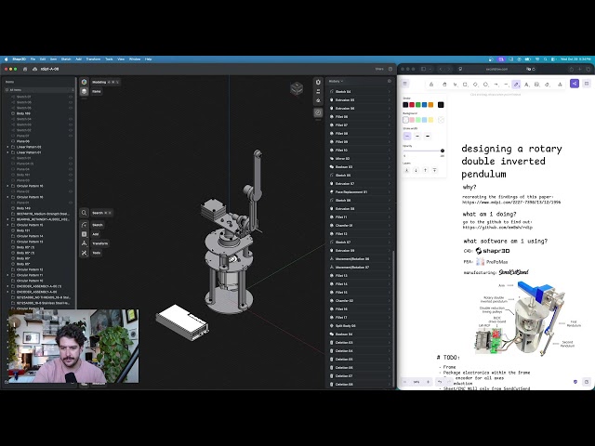Click Excalidraw send to back layer icon
Image resolution: width=595 pixels, height=446 pixels.
click(407, 170)
